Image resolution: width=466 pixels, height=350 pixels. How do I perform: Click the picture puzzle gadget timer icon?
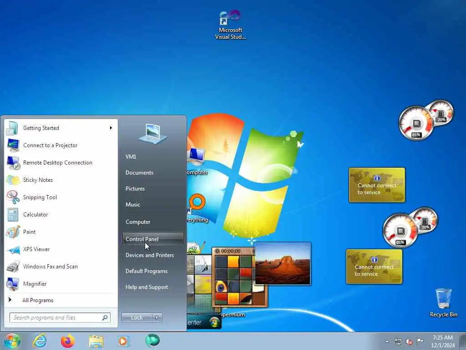218,251
